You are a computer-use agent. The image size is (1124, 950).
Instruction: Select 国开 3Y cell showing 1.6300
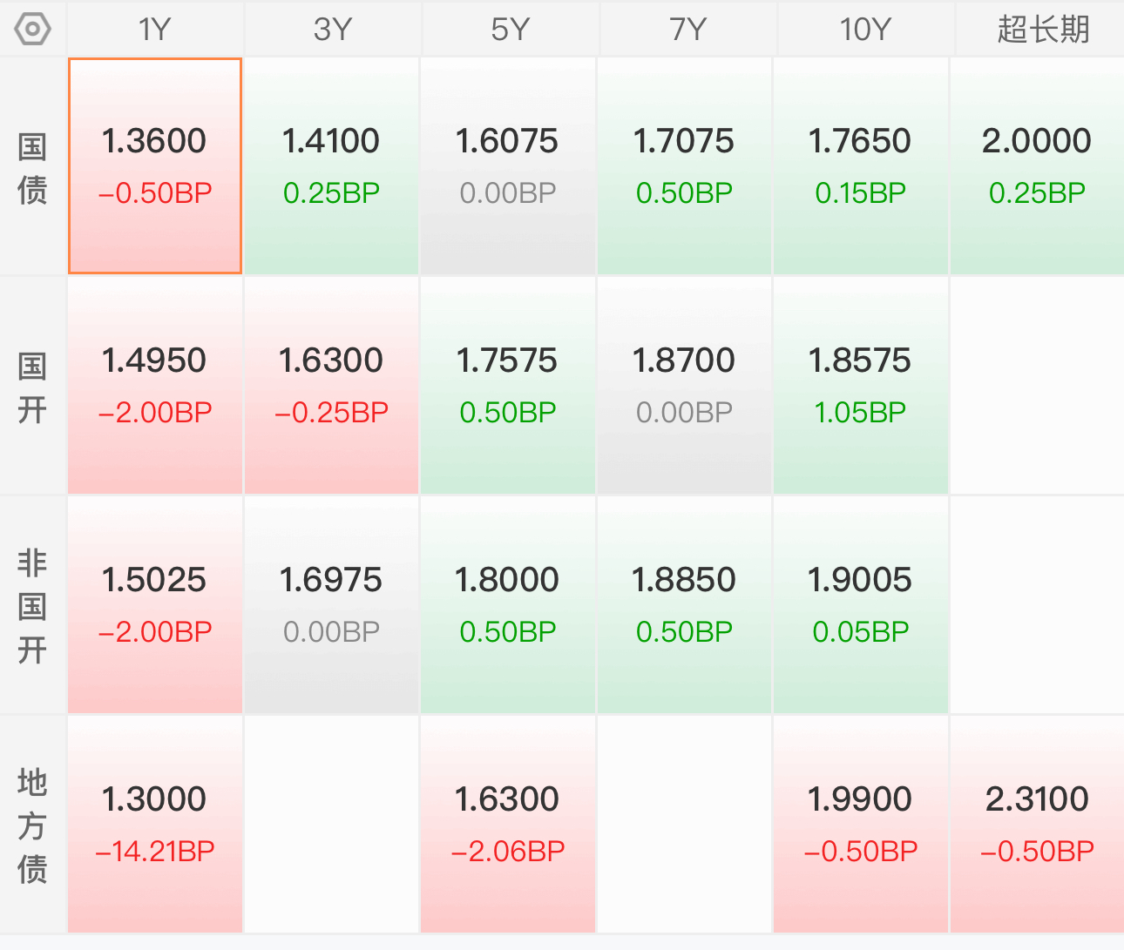pos(331,386)
